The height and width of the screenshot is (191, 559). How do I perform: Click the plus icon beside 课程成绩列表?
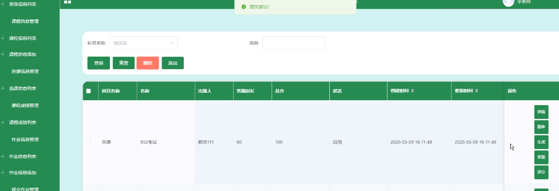[3, 122]
